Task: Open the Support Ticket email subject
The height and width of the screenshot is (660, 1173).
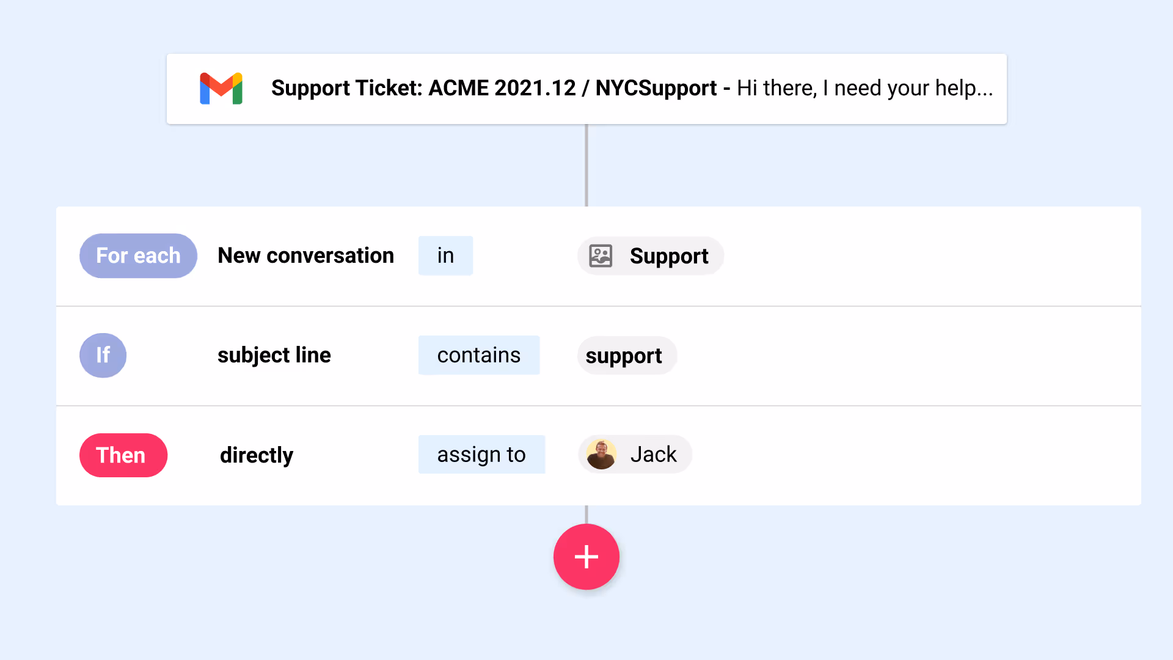Action: [494, 89]
